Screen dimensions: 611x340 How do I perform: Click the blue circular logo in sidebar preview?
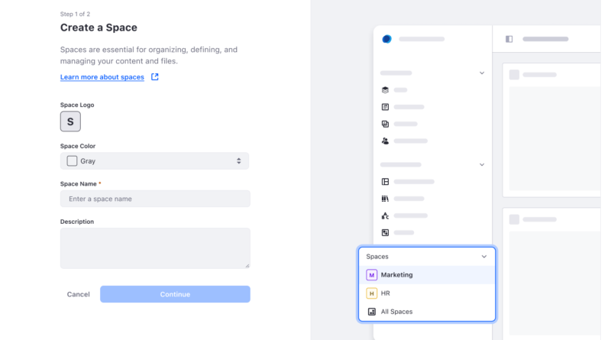click(386, 39)
